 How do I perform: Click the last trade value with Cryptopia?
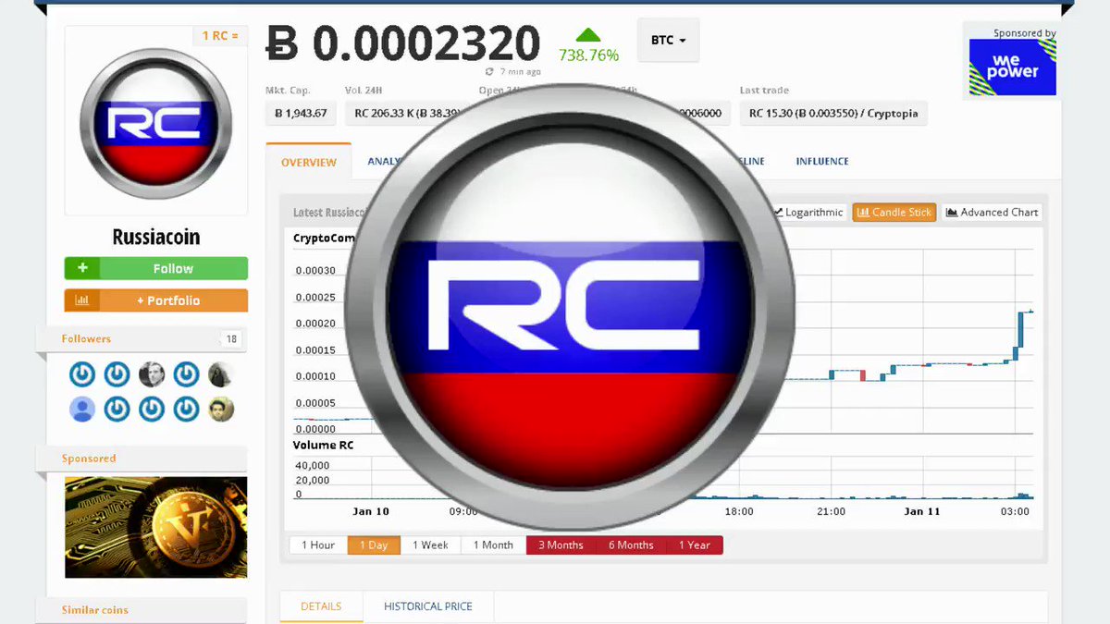pyautogui.click(x=833, y=114)
